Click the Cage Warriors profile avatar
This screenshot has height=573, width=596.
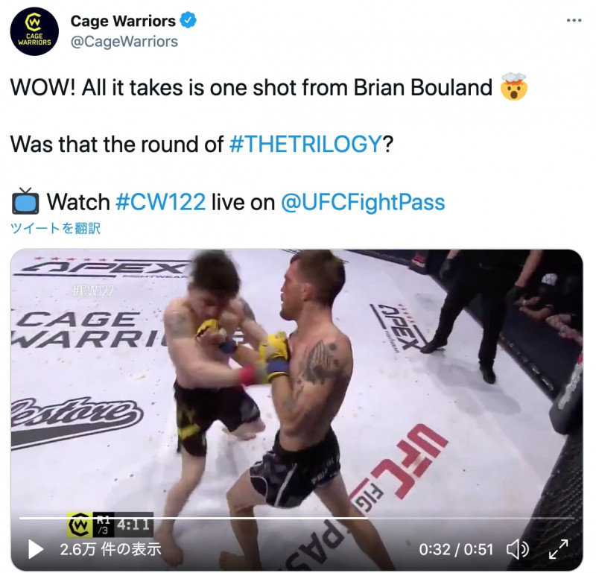[x=34, y=31]
